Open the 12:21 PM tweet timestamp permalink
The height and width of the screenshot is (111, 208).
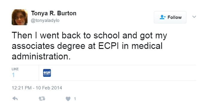(x=37, y=88)
